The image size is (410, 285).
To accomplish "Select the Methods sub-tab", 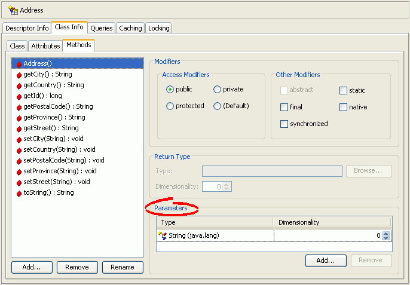I will pyautogui.click(x=79, y=45).
